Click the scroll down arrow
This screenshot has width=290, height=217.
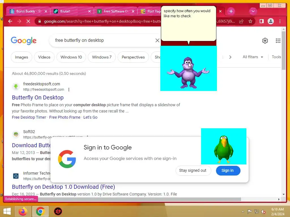point(283,194)
